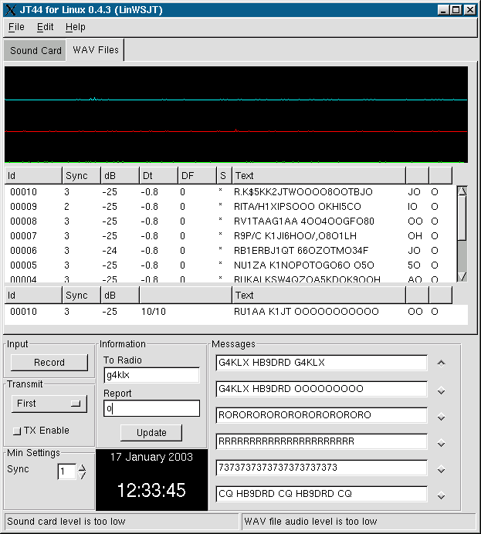Click the lower Sync column header
The width and height of the screenshot is (481, 534).
point(81,296)
